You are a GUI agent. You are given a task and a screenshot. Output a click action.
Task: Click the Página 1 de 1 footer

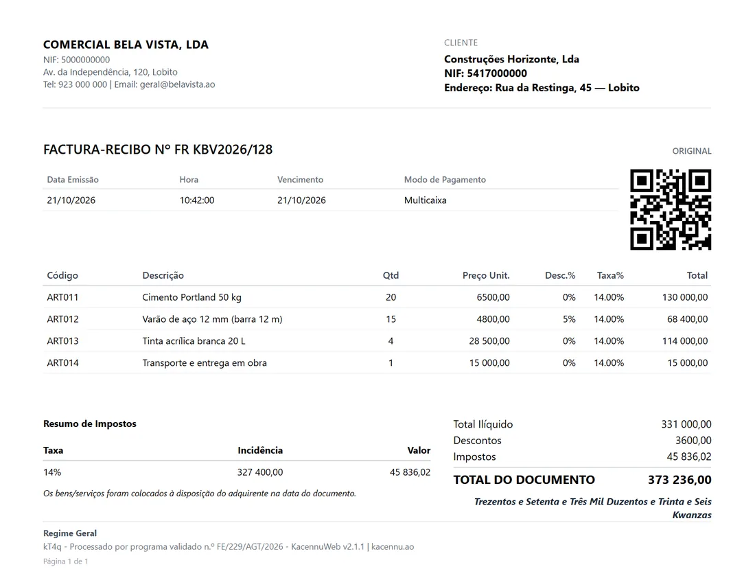[x=65, y=561]
